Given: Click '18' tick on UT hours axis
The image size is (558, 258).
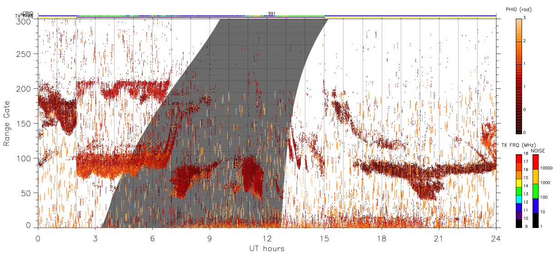Looking at the screenshot, I should (x=382, y=238).
